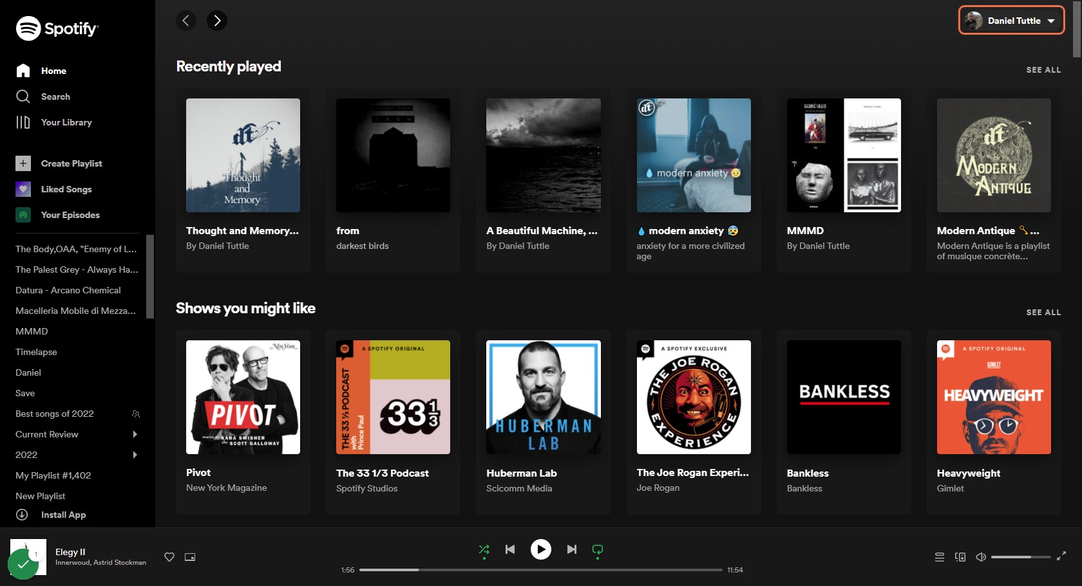Skip to the previous track
Viewport: 1082px width, 586px height.
tap(510, 549)
